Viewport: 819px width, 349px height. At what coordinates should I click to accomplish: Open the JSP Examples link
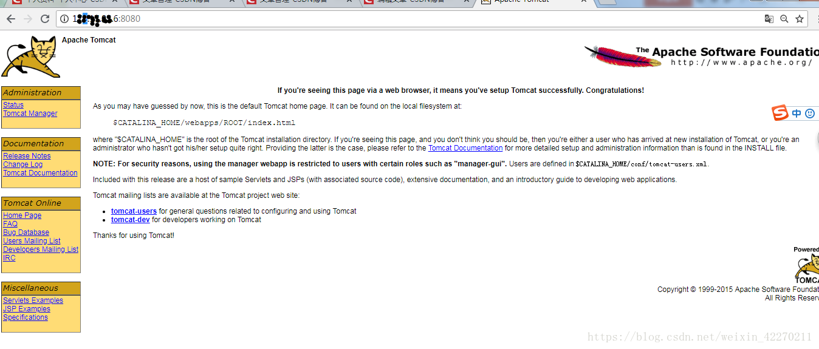coord(27,309)
